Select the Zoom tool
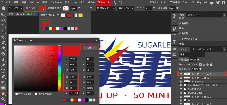Image resolution: width=227 pixels, height=105 pixels. click(x=3, y=99)
